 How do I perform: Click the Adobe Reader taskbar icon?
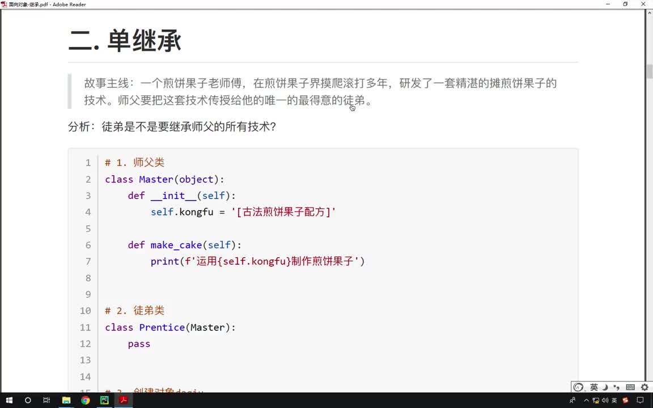124,400
